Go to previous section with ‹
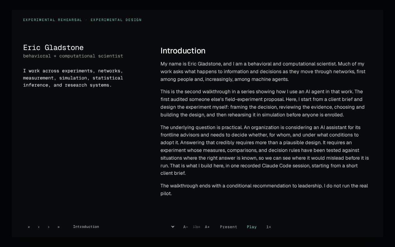 pyautogui.click(x=39, y=227)
